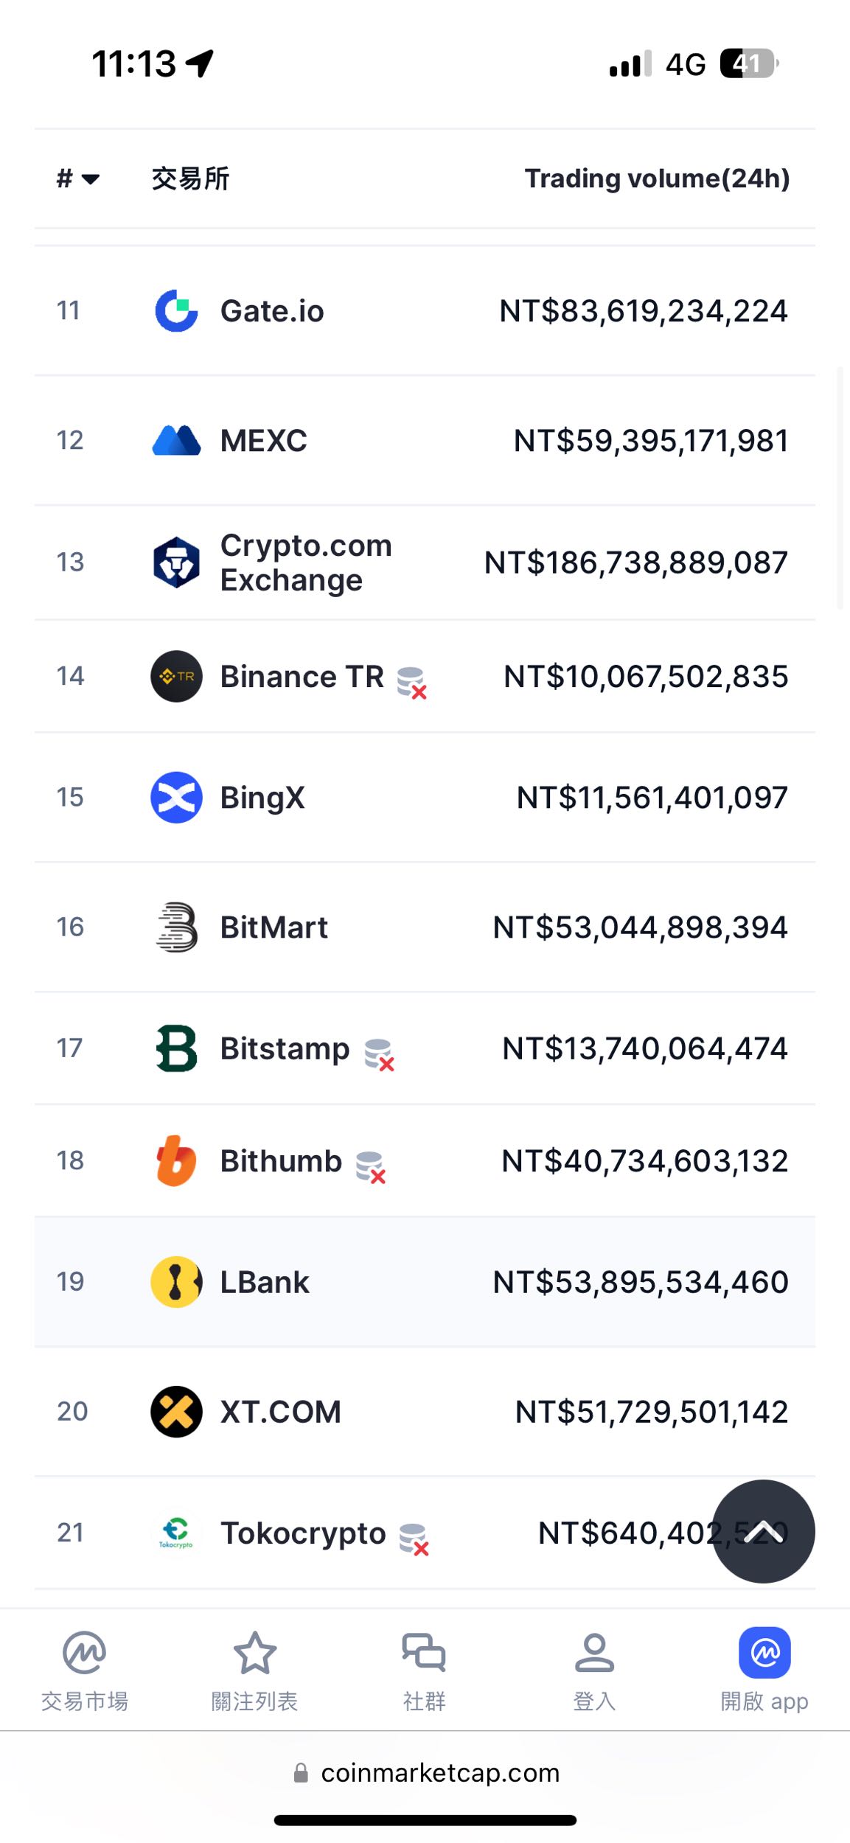The width and height of the screenshot is (850, 1843).
Task: Tap the no-reserves icon beside Bithumb
Action: click(x=370, y=1167)
